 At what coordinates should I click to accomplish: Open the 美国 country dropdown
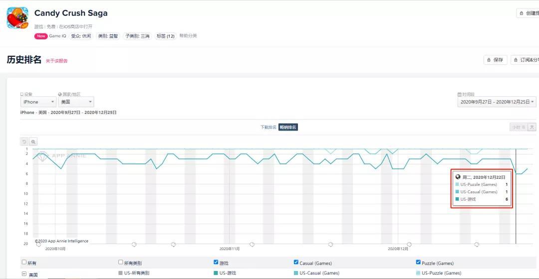(x=76, y=102)
